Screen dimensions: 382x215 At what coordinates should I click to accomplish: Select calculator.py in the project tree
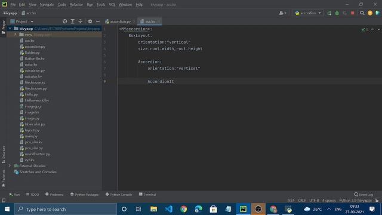[x=35, y=70]
